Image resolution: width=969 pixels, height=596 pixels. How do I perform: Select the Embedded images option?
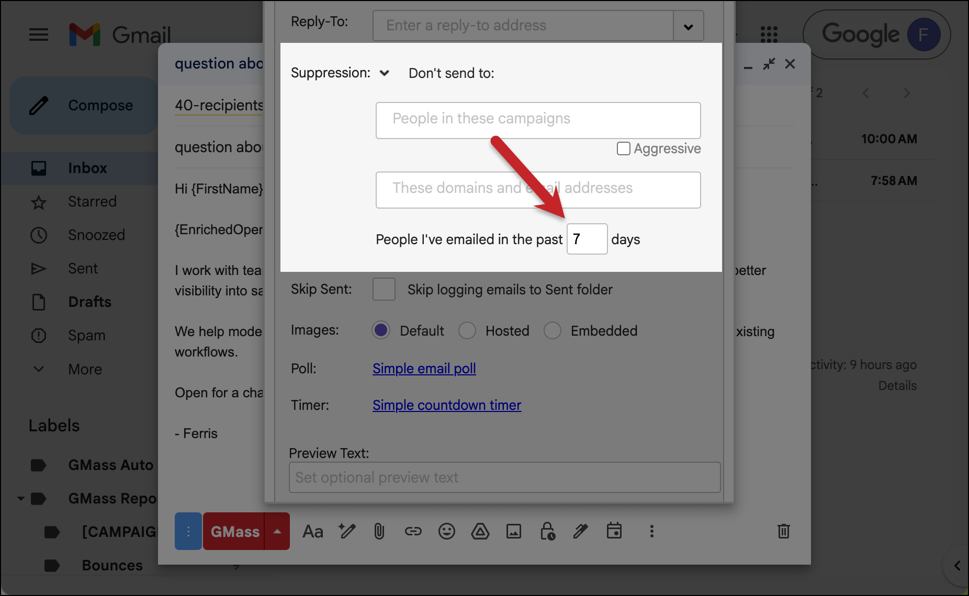(x=552, y=330)
